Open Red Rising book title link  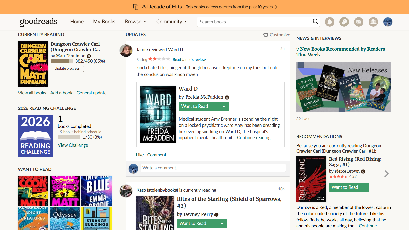point(355,162)
